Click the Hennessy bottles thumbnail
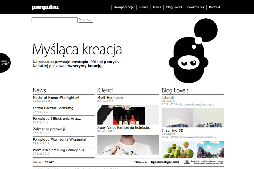The width and height of the screenshot is (254, 169). coord(128,115)
